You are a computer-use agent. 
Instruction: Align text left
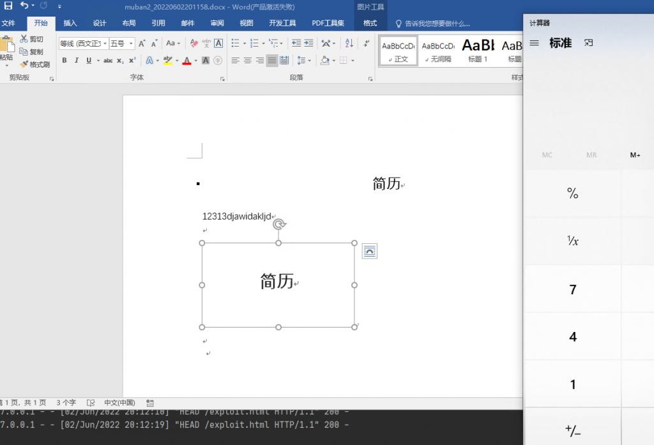[235, 61]
